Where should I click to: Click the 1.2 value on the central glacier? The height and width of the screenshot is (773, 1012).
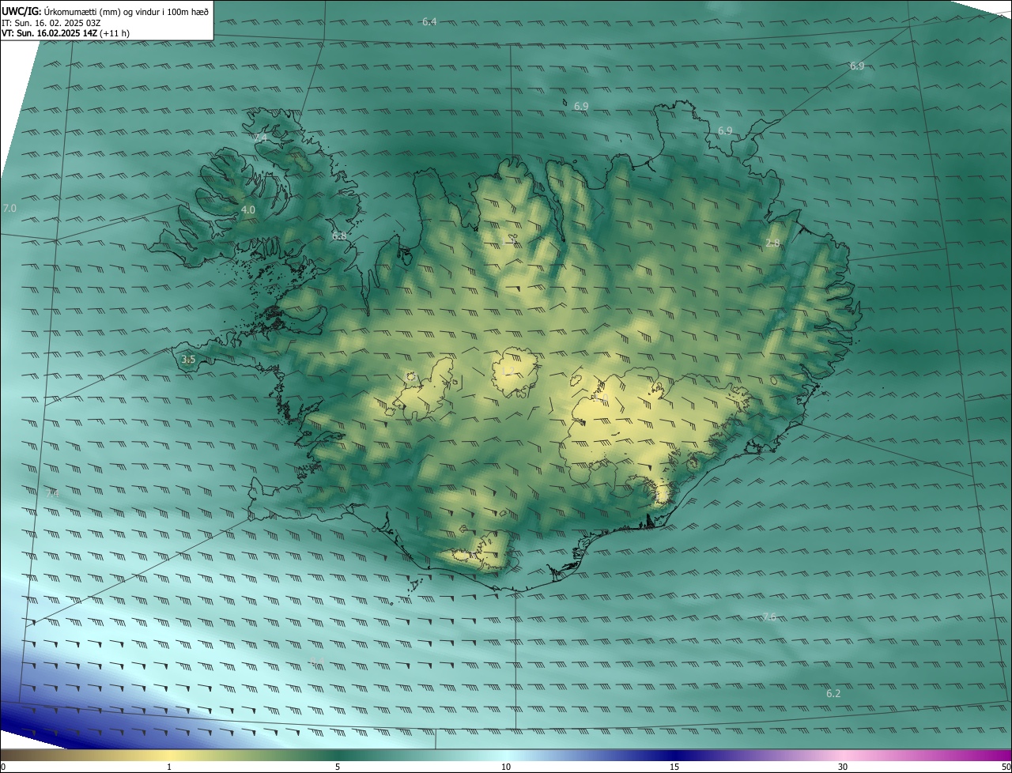(507, 371)
